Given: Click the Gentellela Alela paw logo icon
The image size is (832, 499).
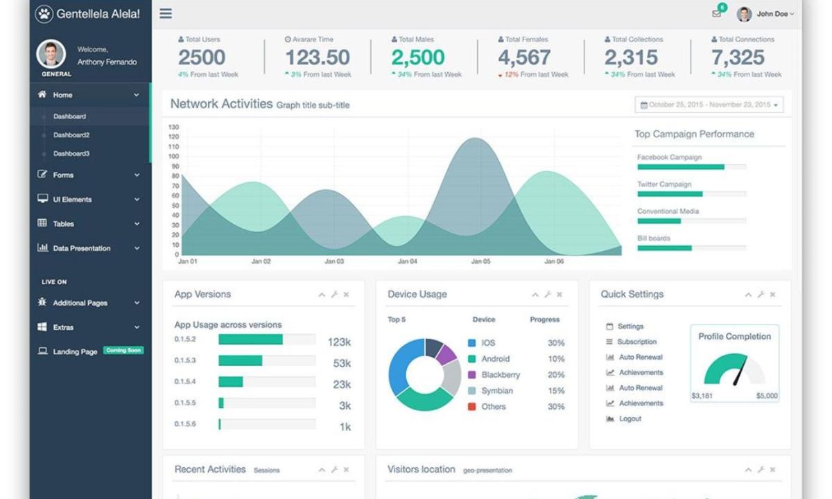Looking at the screenshot, I should point(44,13).
